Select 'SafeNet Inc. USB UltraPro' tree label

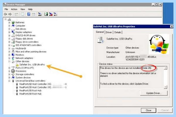[32, 65]
